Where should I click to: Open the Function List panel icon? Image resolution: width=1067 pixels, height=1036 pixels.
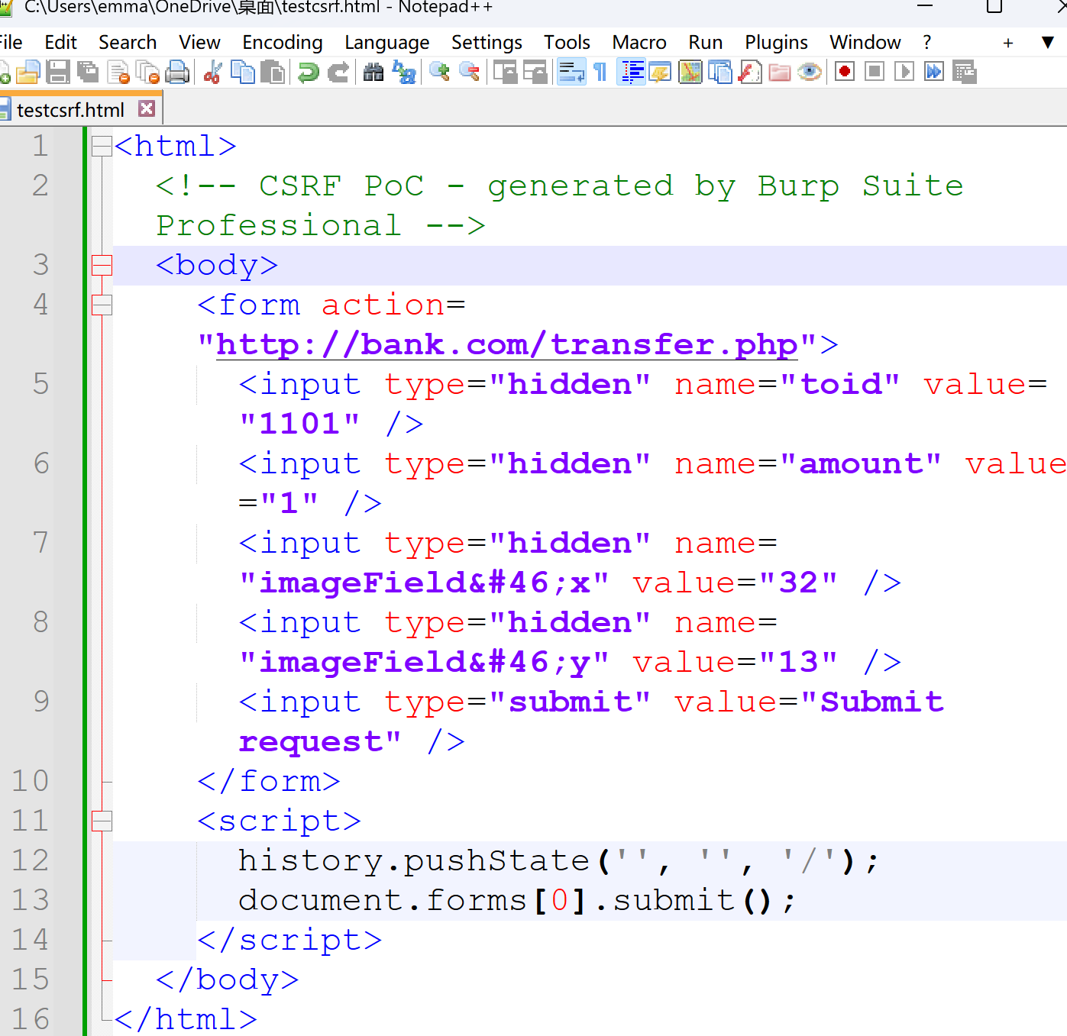click(x=750, y=73)
